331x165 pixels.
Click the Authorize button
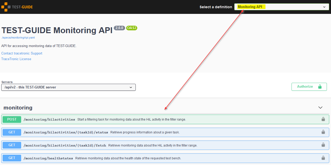(309, 87)
